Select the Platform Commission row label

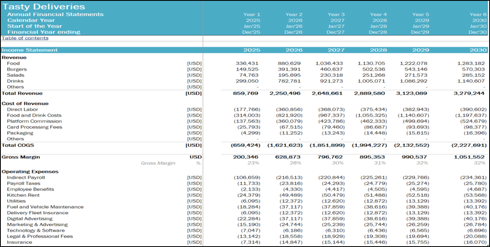pos(34,121)
